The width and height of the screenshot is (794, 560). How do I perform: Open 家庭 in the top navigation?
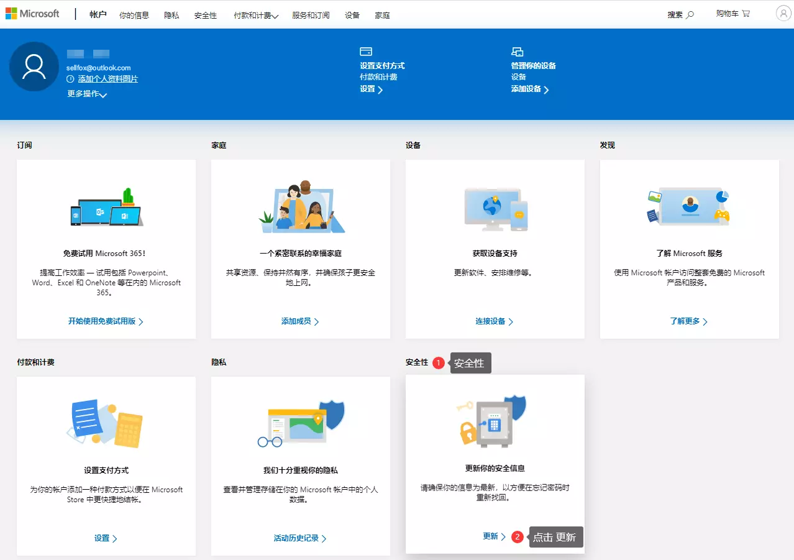[383, 16]
